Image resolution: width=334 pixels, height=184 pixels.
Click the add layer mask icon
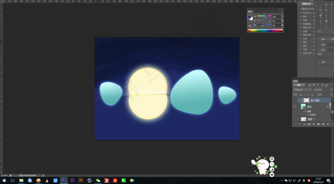pos(309,124)
